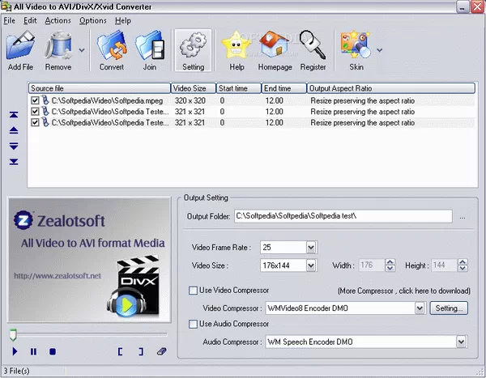The image size is (486, 378).
Task: Enable Use Video Compressor checkbox
Action: 193,291
